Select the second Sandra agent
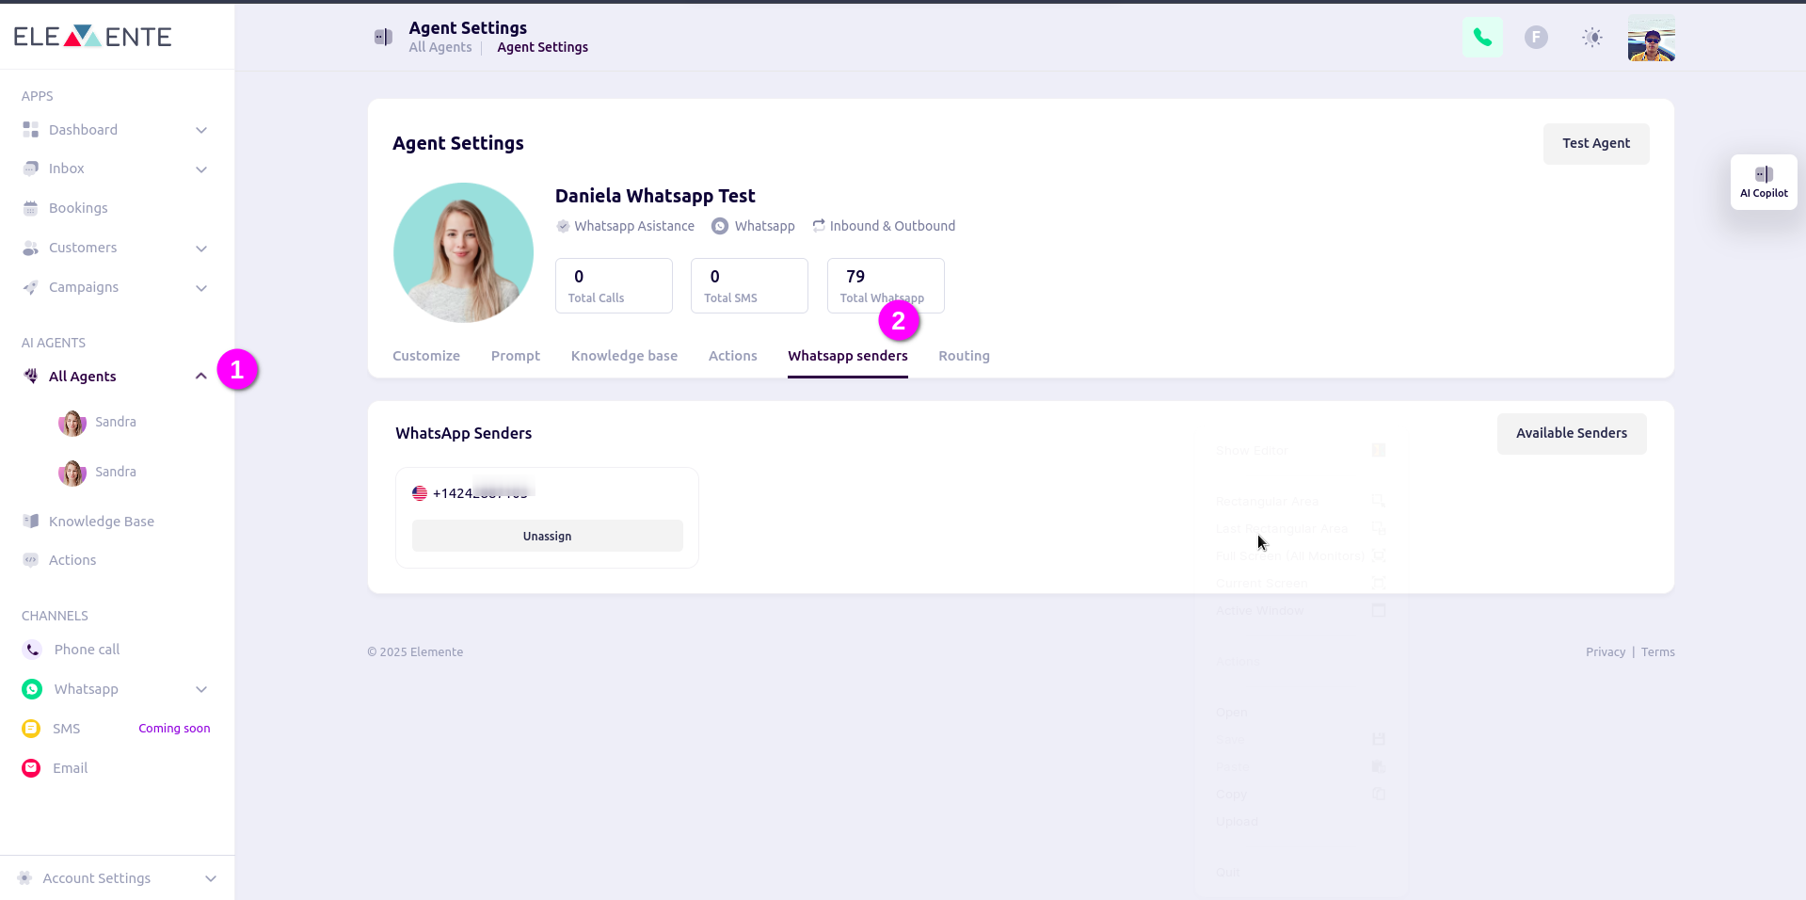This screenshot has width=1806, height=900. [98, 473]
